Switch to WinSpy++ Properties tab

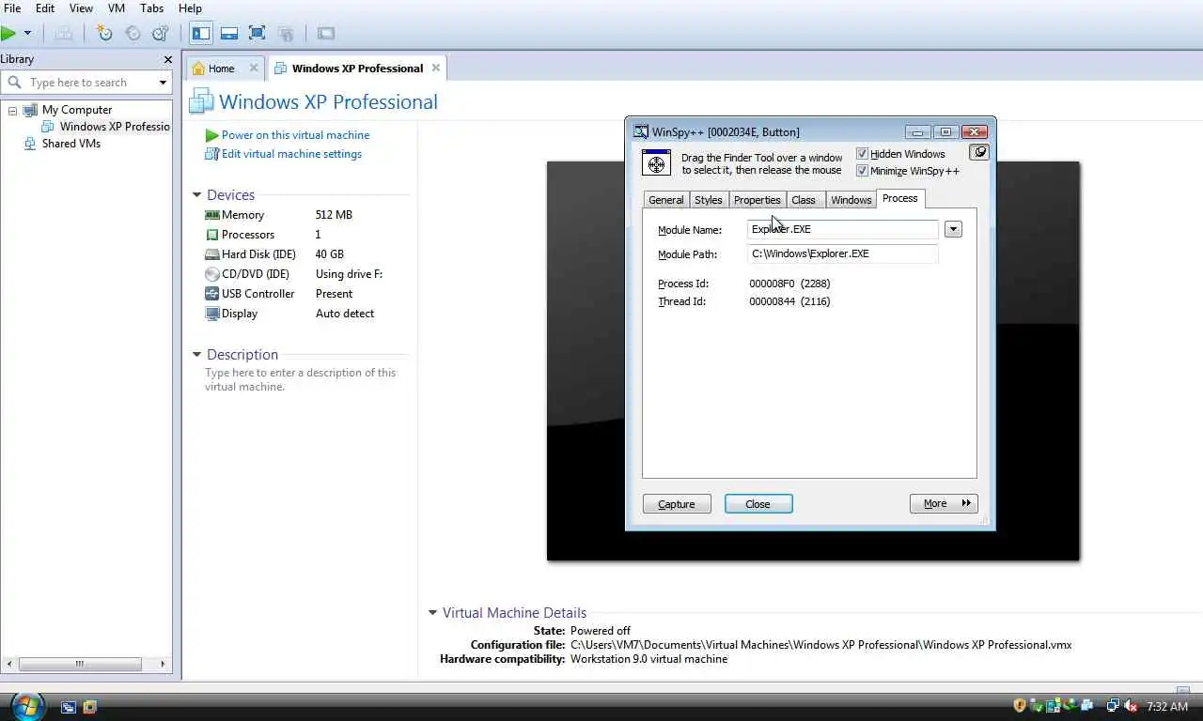point(758,200)
